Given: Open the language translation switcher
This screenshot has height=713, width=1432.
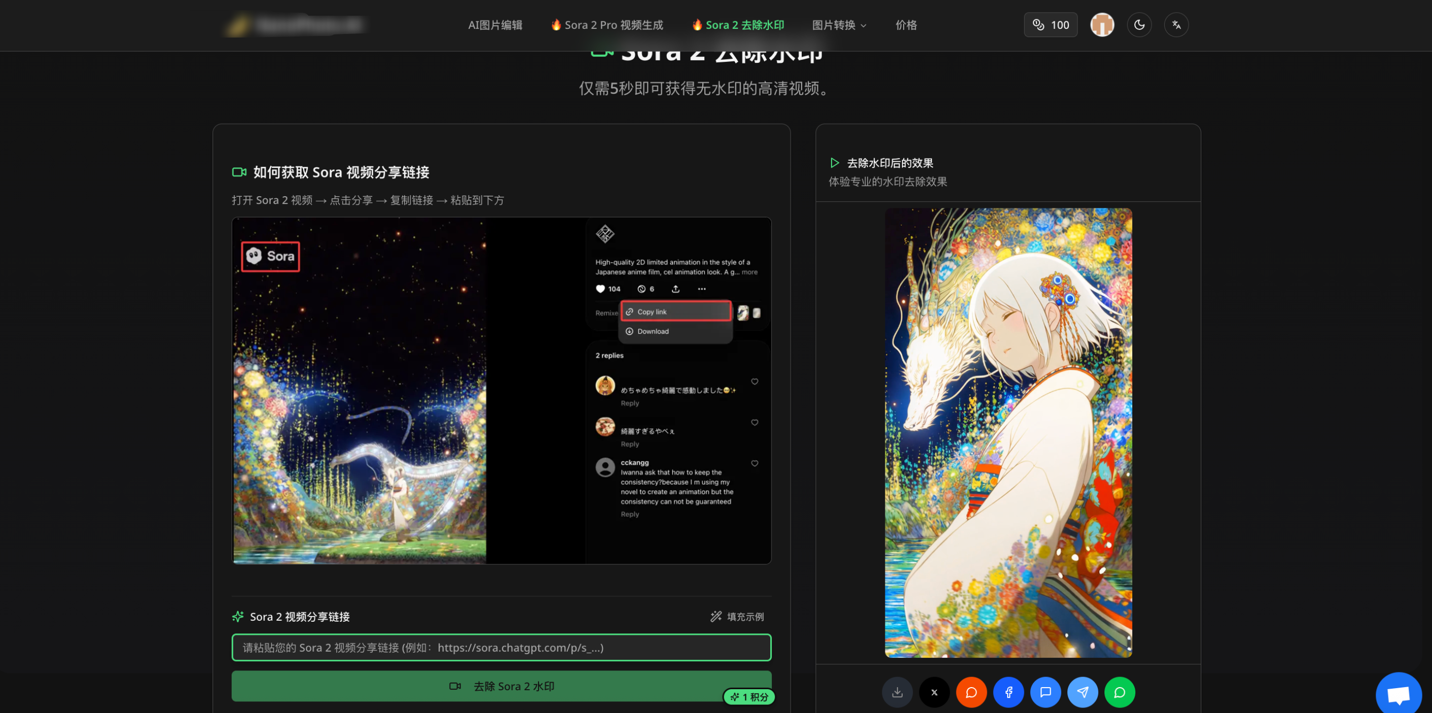Looking at the screenshot, I should (x=1176, y=25).
